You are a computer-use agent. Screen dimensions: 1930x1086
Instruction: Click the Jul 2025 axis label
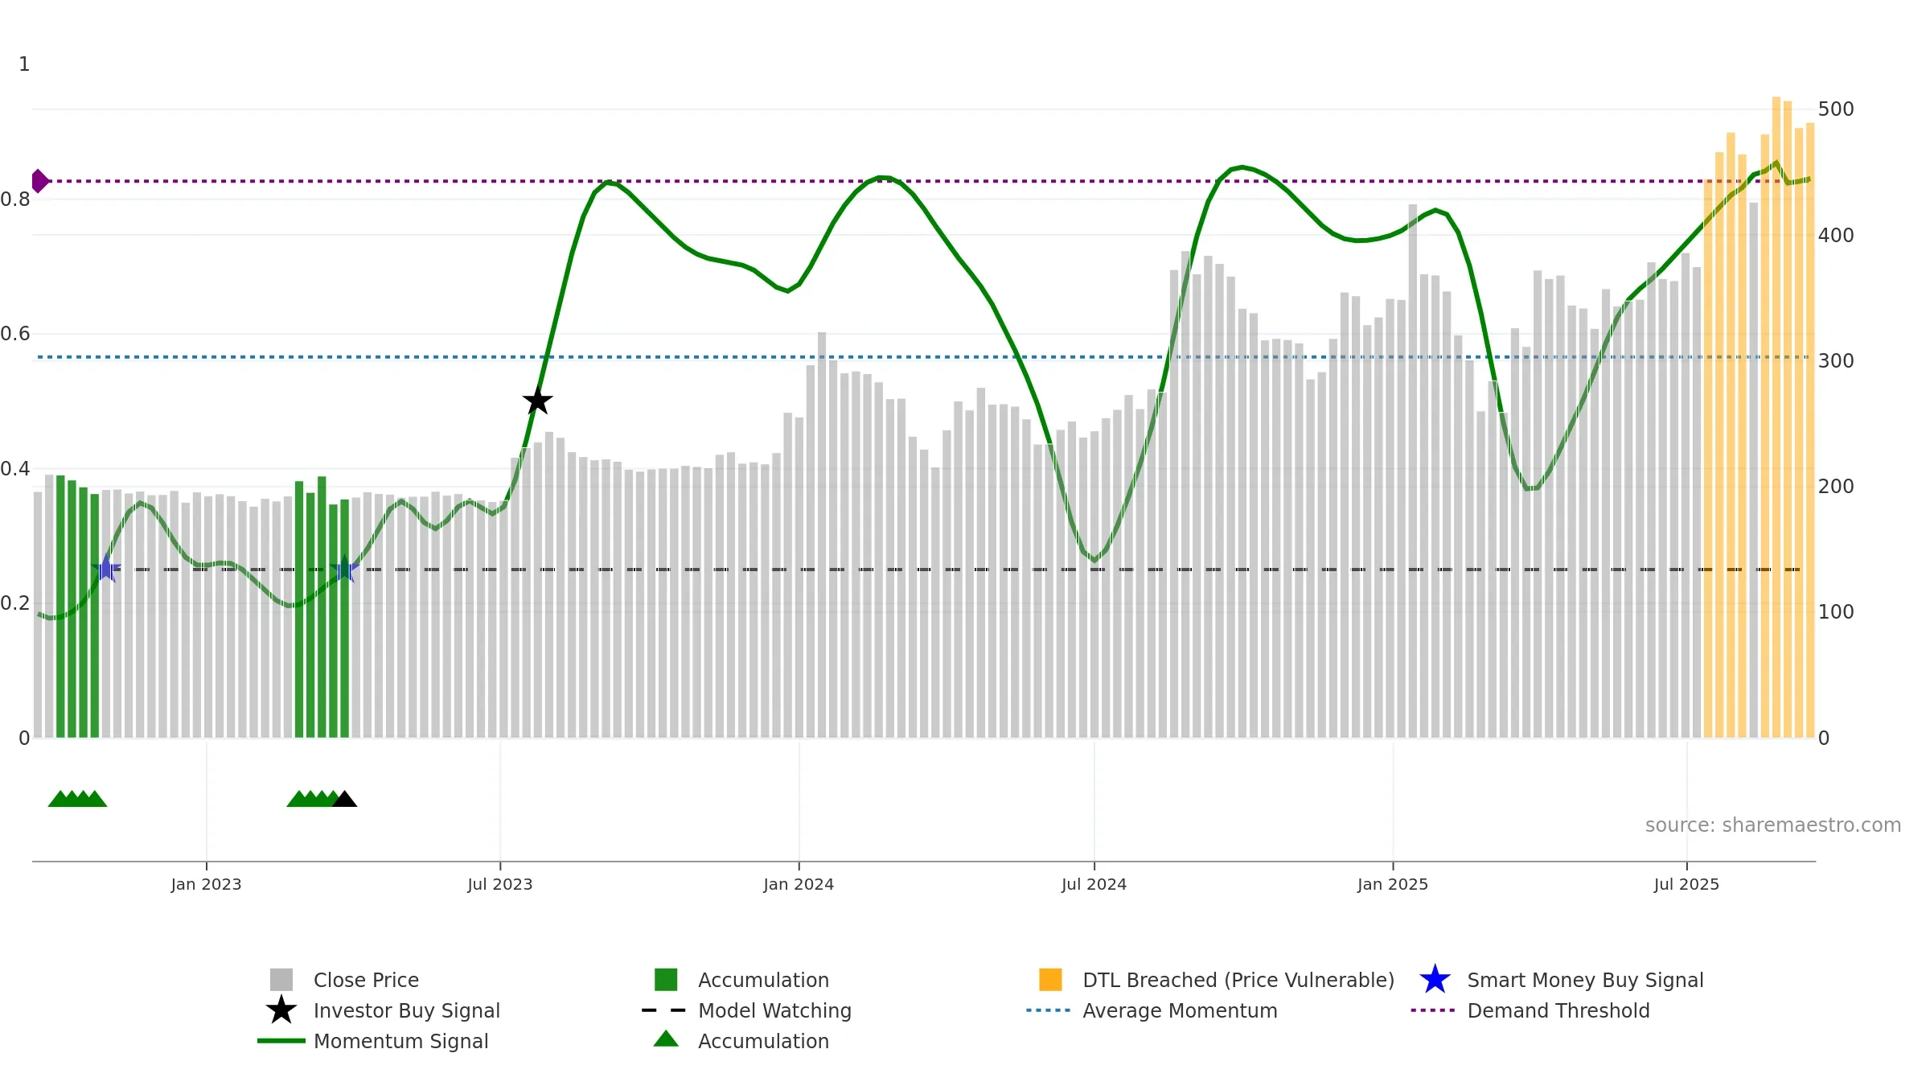click(1686, 884)
